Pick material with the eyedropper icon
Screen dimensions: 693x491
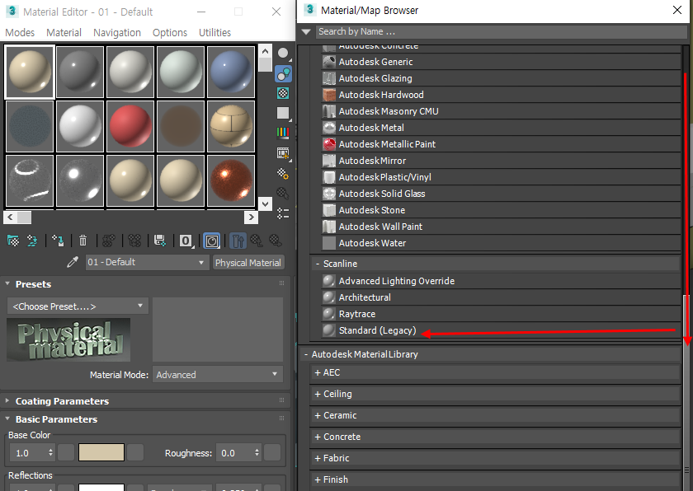[x=72, y=263]
